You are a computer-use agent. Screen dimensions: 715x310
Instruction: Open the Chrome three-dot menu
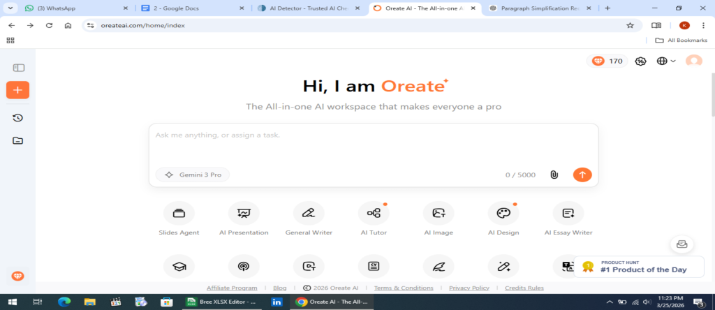pos(704,26)
